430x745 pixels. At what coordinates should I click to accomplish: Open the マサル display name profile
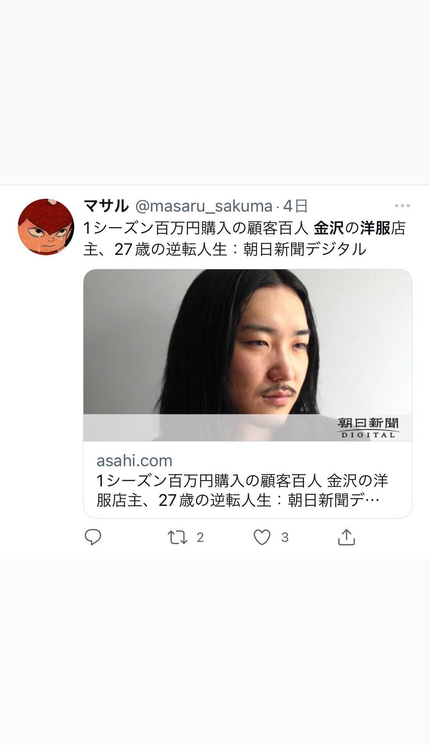[x=106, y=206]
